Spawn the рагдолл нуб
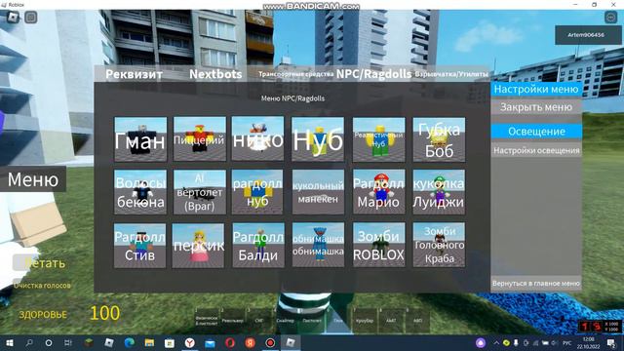 tap(257, 192)
